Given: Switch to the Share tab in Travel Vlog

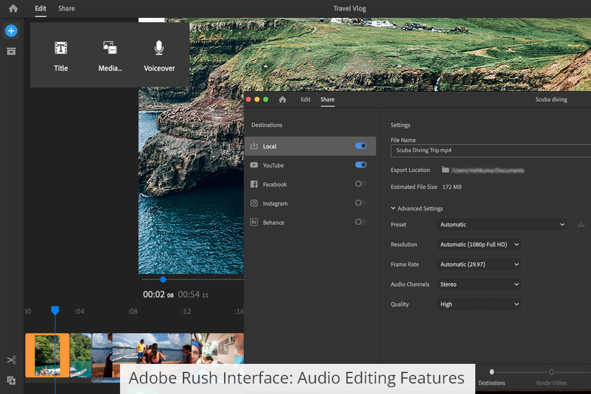Looking at the screenshot, I should pyautogui.click(x=66, y=9).
